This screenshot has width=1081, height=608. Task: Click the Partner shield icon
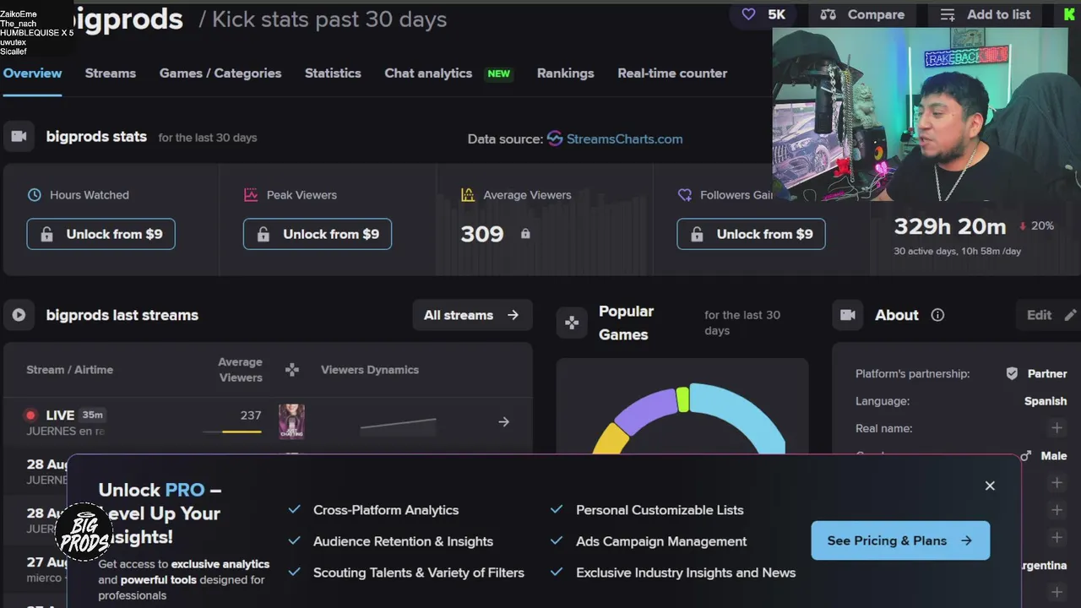(x=1012, y=374)
